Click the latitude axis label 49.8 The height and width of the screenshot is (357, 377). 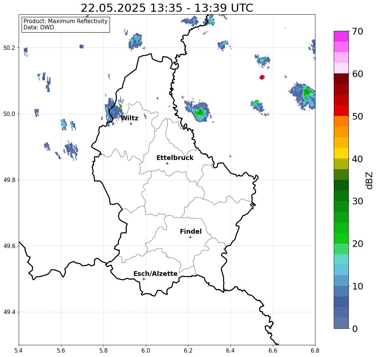[x=9, y=180]
